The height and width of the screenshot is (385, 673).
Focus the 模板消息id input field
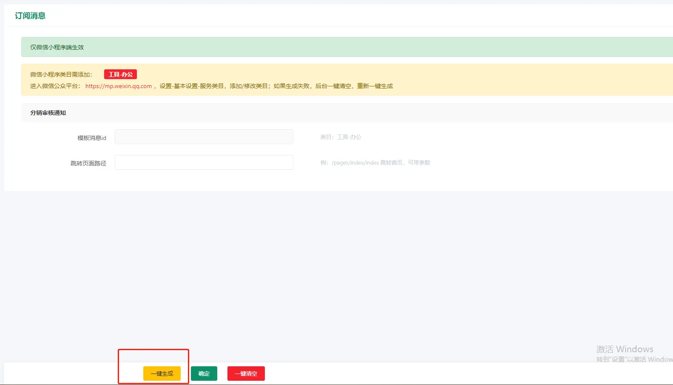coord(204,137)
